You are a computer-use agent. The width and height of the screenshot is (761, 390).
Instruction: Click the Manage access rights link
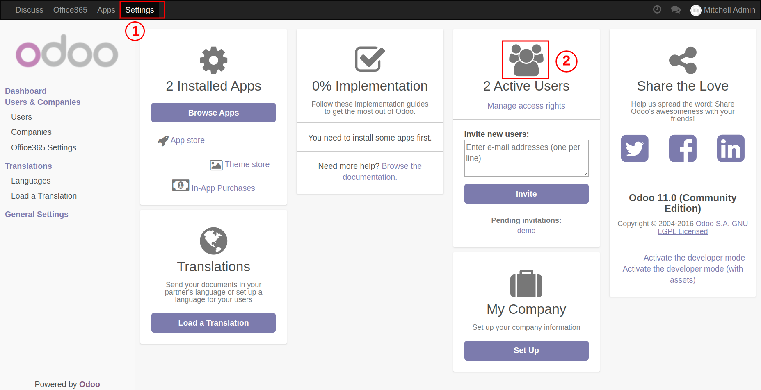(526, 106)
